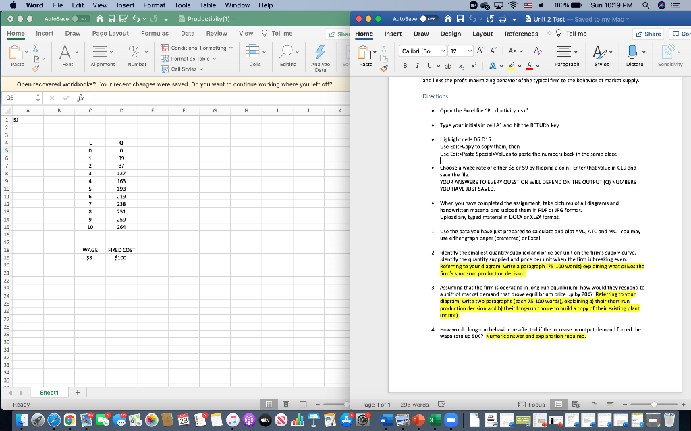Click the Format Painter brush in Excel
The width and height of the screenshot is (691, 431).
35,69
